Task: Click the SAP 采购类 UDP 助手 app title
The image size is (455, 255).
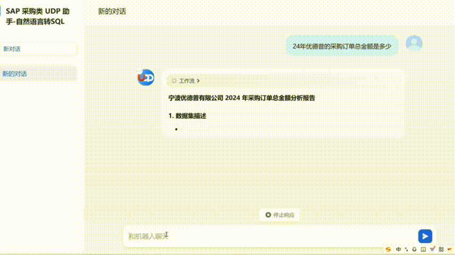Action: (38, 16)
